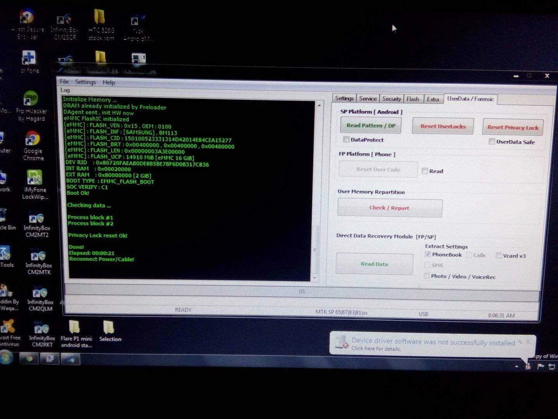
Task: Launch Google Chrome from the desktop
Action: point(33,146)
